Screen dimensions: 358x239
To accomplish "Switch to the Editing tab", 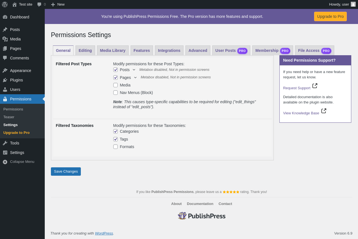I will 85,50.
